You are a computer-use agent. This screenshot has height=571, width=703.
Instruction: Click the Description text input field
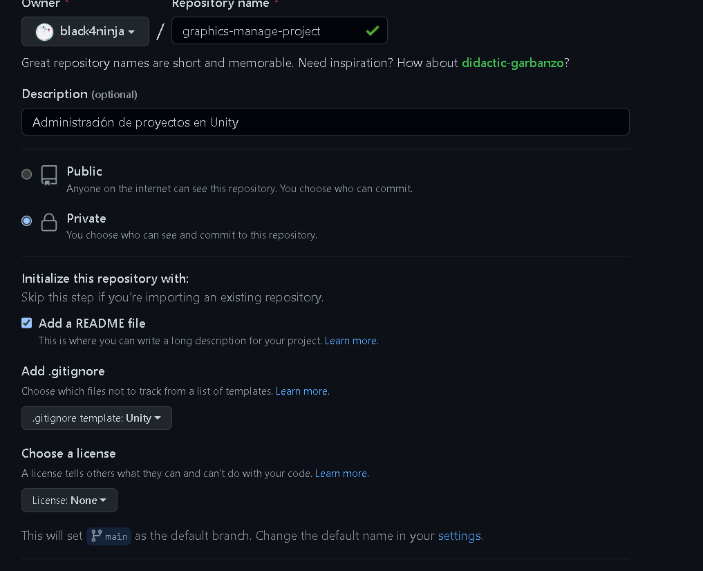click(x=325, y=122)
